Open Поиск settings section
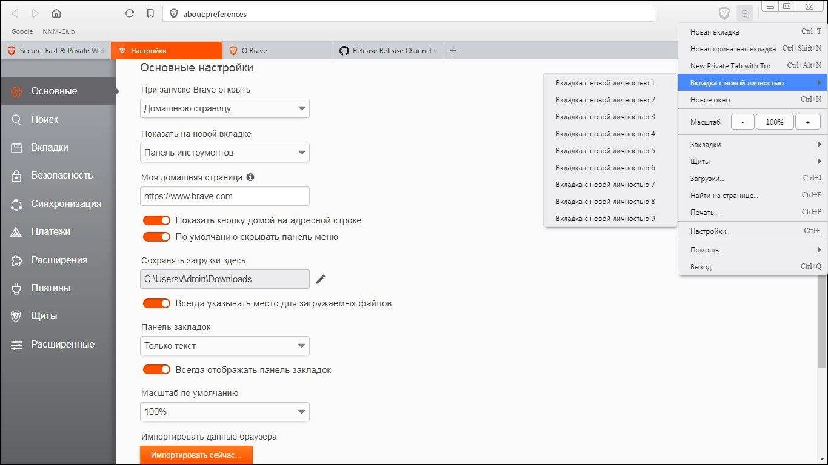Image resolution: width=828 pixels, height=465 pixels. (58, 119)
